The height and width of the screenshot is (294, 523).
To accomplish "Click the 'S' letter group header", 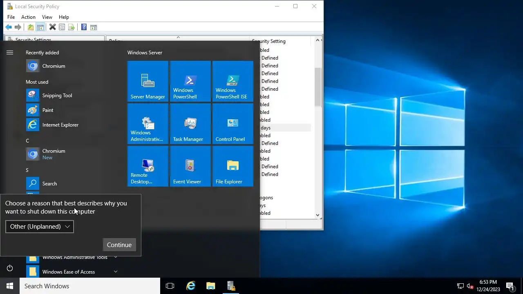I will coord(27,170).
